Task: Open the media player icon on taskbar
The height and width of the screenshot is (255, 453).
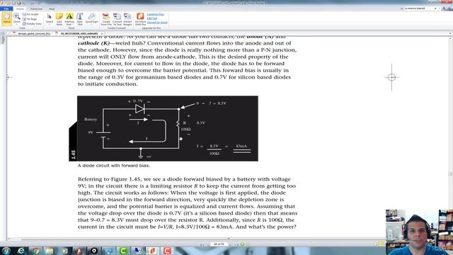Action: (64, 251)
